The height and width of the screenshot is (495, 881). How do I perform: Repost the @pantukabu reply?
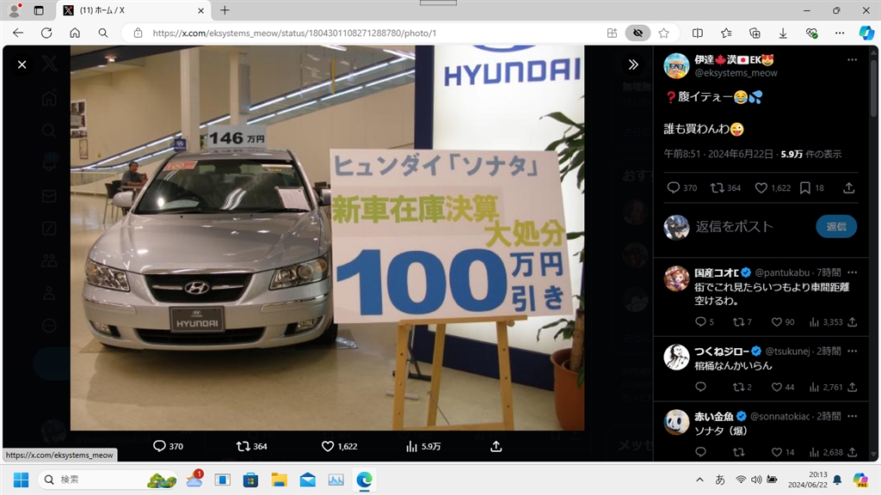tap(742, 322)
